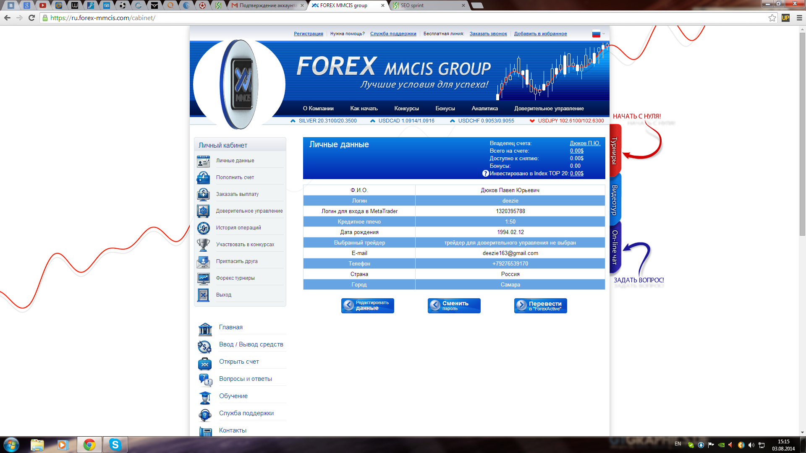Click the Обучение text link
Screen dimensions: 806x453
(233, 396)
